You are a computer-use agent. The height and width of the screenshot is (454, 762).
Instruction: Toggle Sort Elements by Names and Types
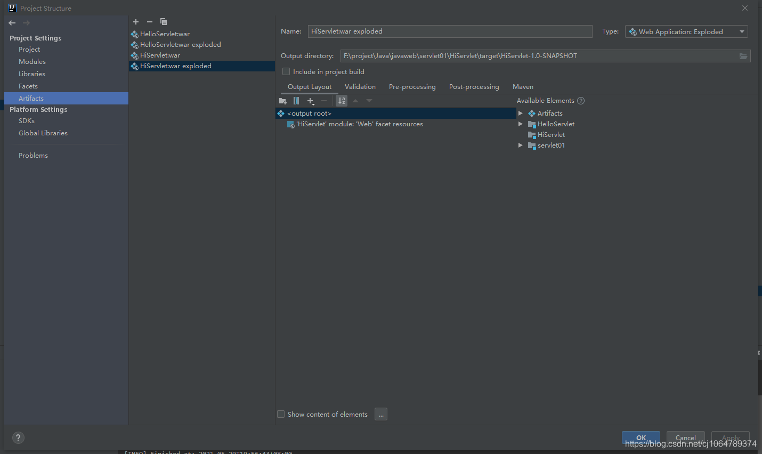[x=342, y=101]
